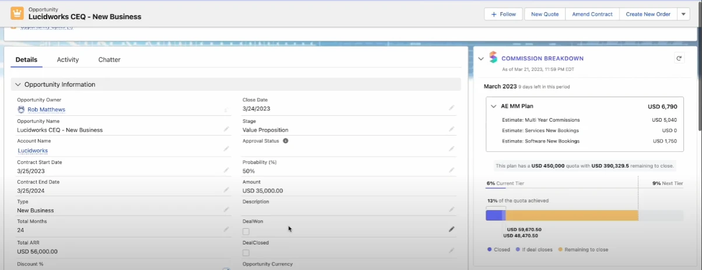Toggle the DealClosed checkbox
The image size is (702, 270).
246,253
